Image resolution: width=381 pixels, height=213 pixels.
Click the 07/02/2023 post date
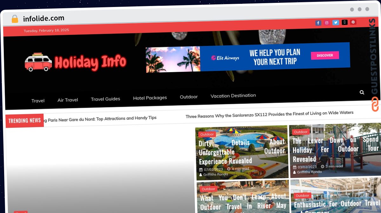click(x=213, y=169)
